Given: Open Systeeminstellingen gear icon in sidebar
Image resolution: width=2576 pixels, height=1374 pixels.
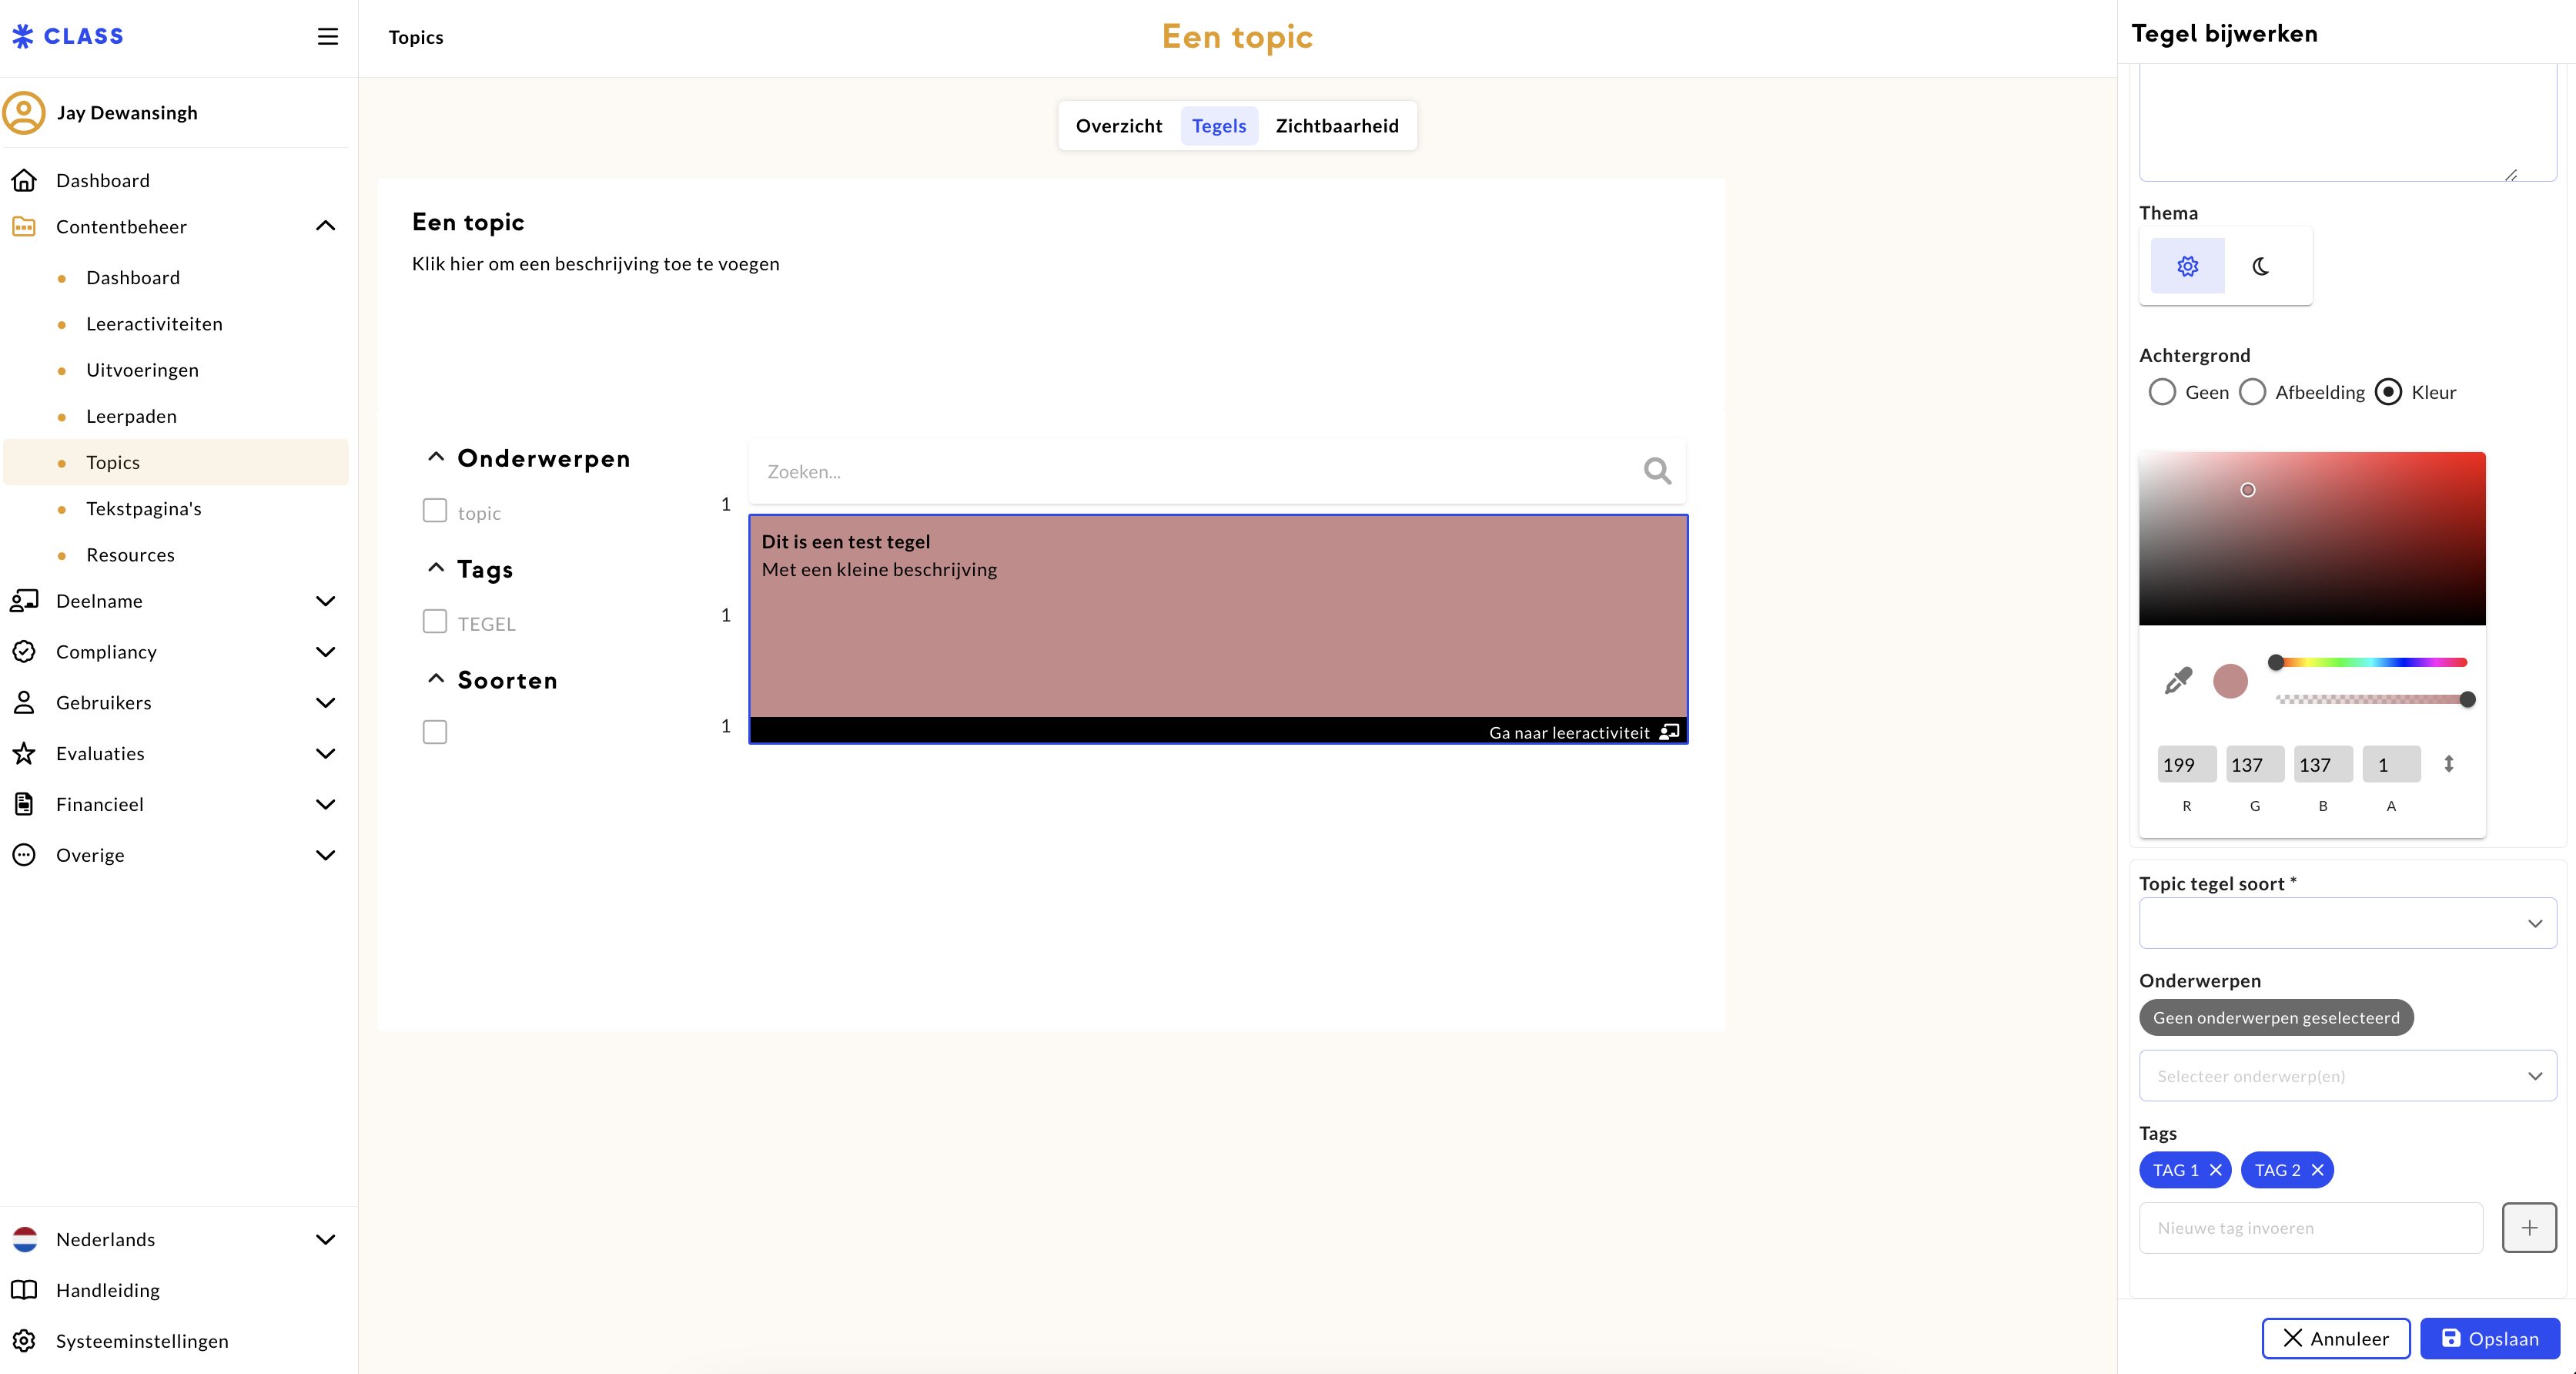Looking at the screenshot, I should point(24,1341).
